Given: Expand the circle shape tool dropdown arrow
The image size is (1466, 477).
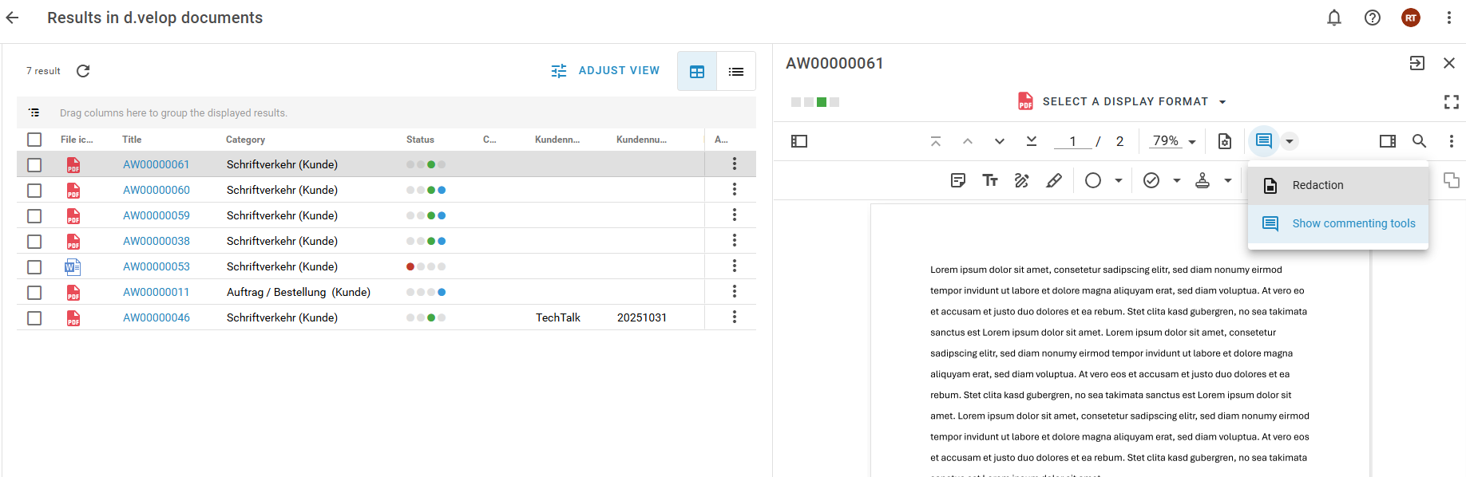Looking at the screenshot, I should tap(1119, 180).
